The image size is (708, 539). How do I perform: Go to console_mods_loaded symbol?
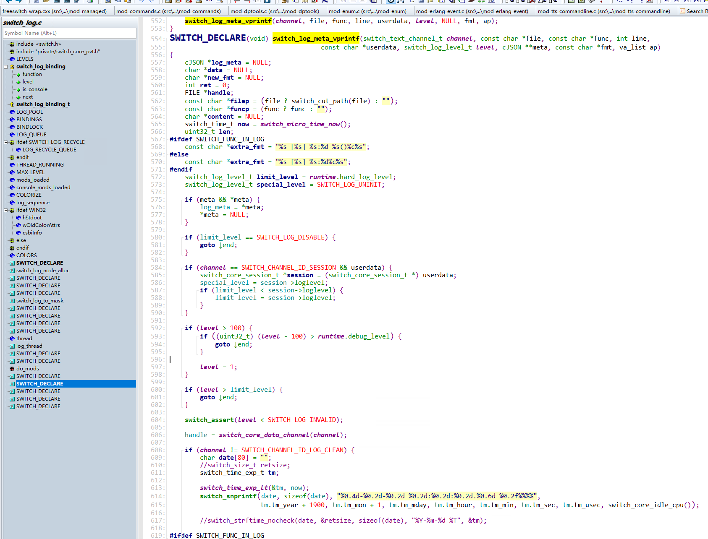click(43, 187)
